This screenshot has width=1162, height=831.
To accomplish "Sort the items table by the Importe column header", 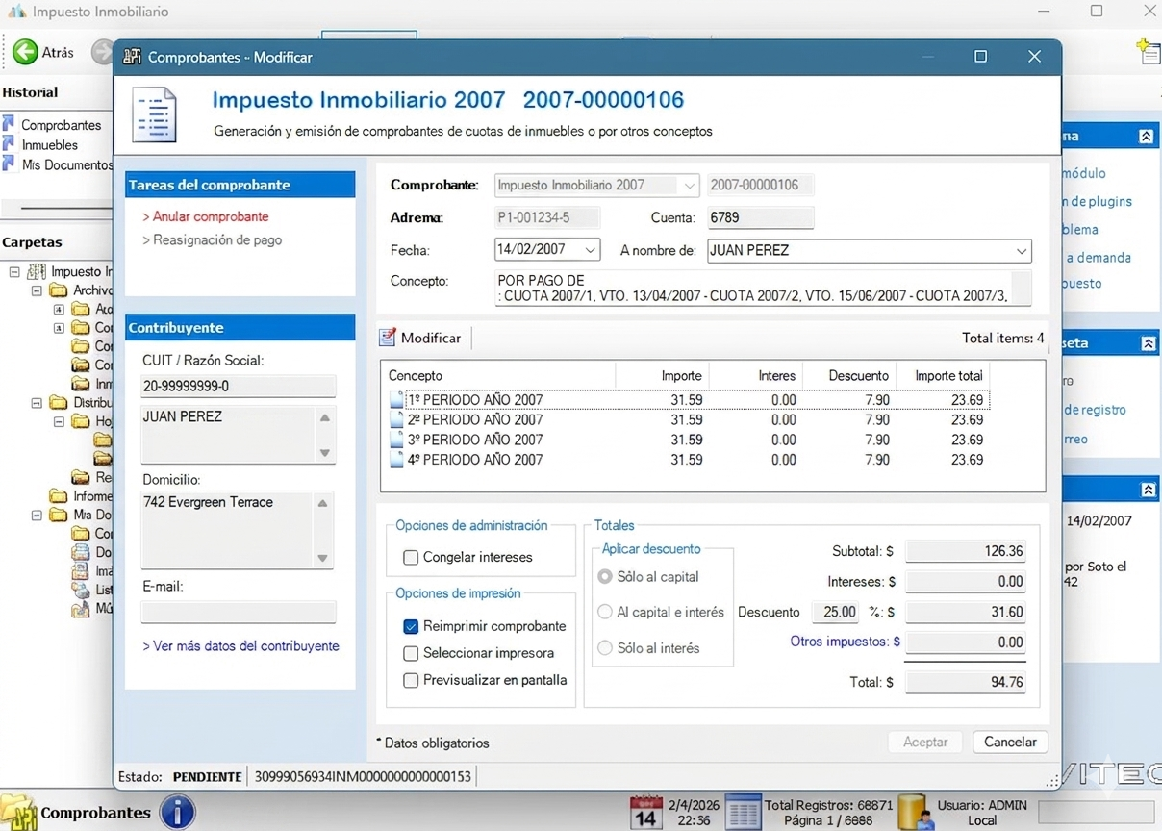I will 661,375.
